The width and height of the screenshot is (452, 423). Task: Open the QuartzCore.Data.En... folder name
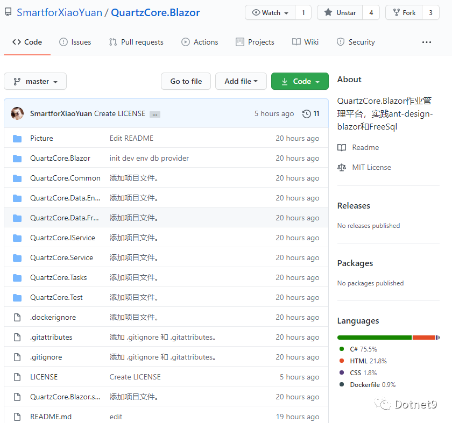point(66,198)
